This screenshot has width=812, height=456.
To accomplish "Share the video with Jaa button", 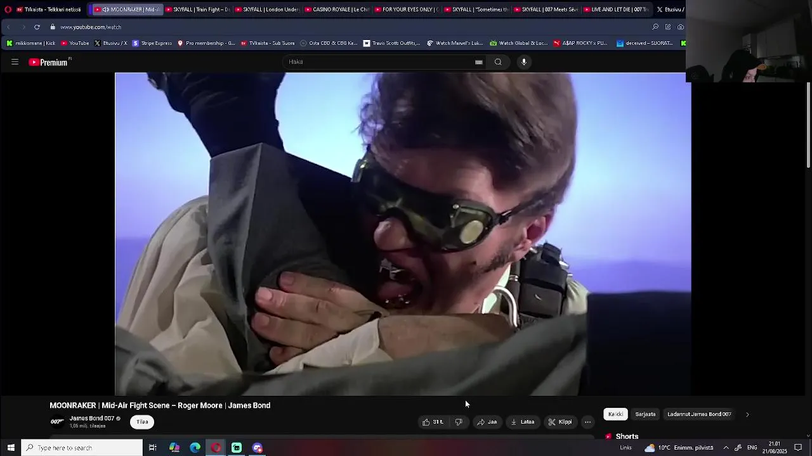I will pyautogui.click(x=487, y=422).
